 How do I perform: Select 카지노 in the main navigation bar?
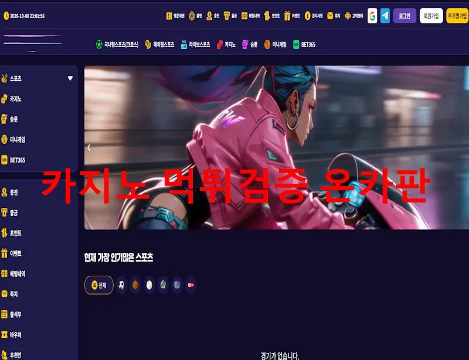pos(226,44)
